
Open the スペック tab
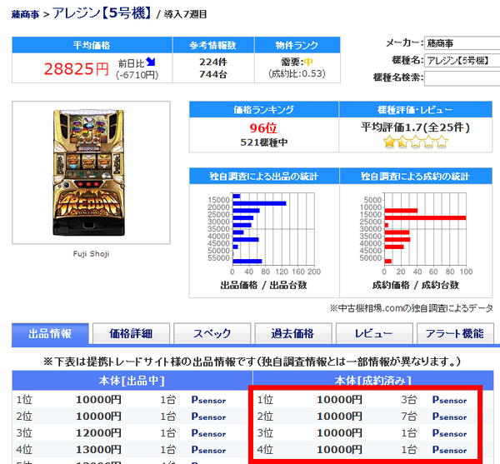click(212, 334)
